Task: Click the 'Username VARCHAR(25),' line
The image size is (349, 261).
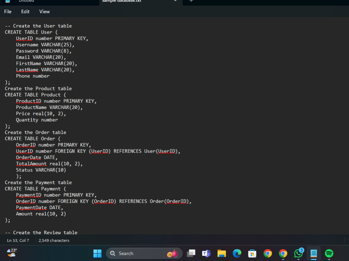Action: pyautogui.click(x=45, y=45)
